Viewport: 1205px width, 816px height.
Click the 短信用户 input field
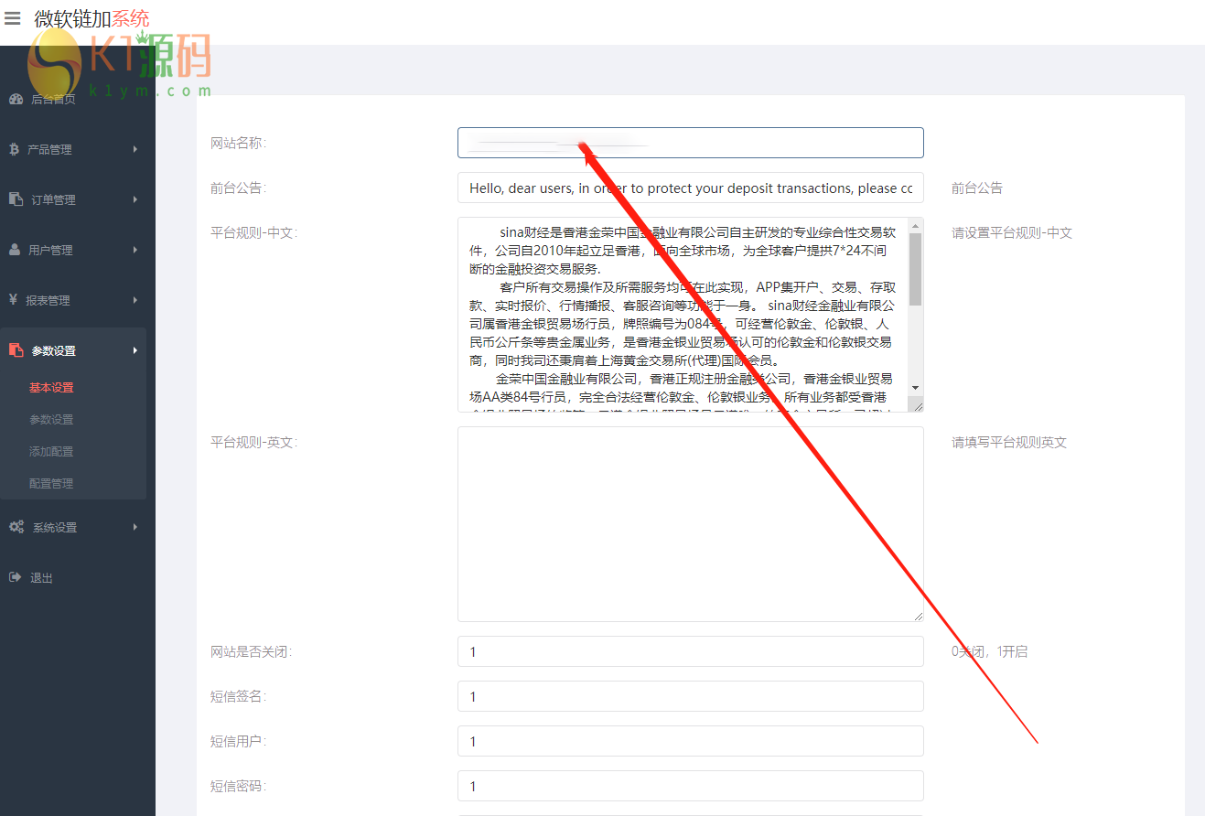691,741
